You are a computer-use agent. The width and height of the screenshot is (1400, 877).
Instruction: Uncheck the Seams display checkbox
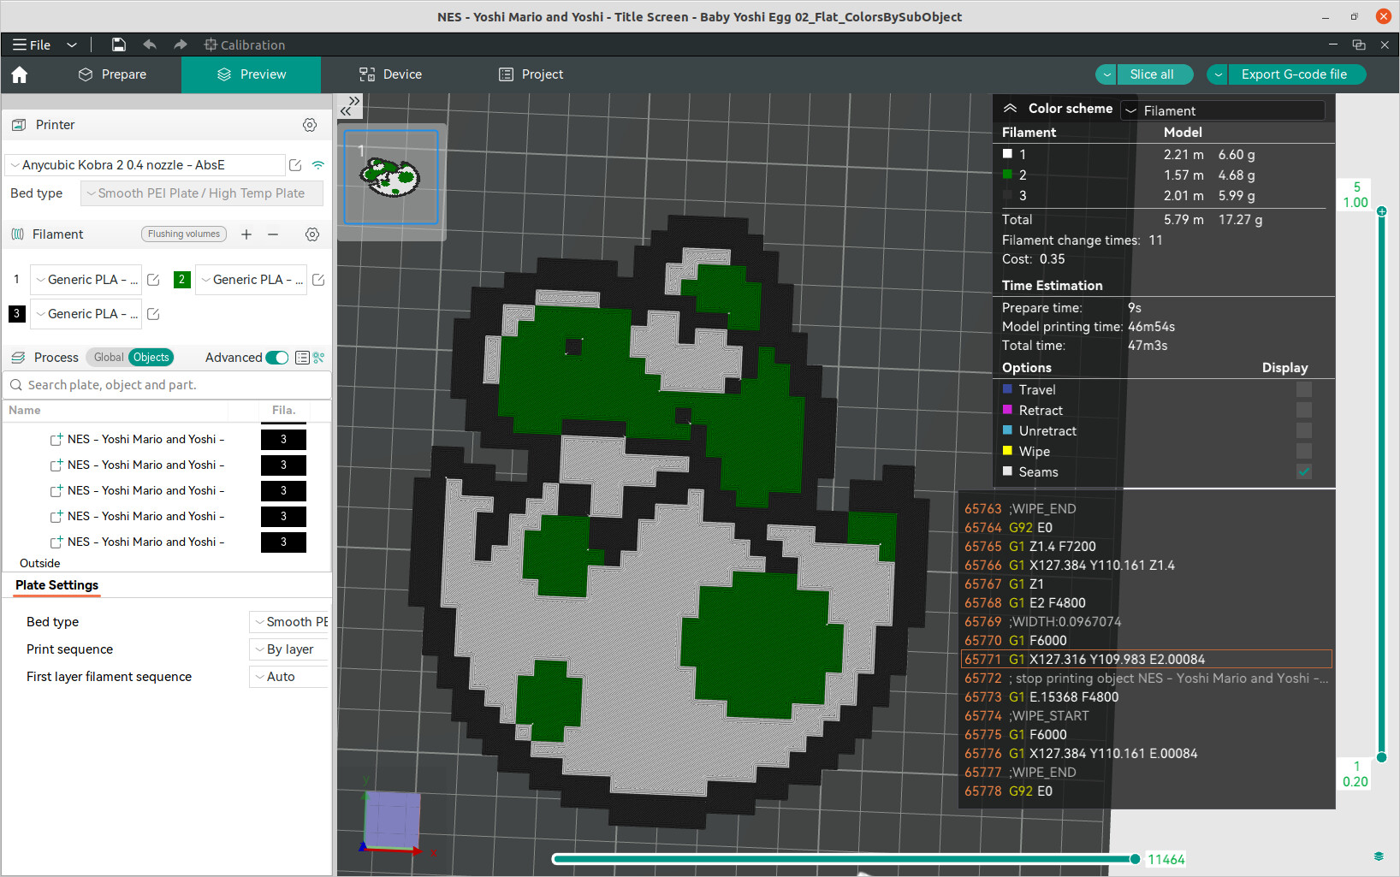coord(1304,471)
